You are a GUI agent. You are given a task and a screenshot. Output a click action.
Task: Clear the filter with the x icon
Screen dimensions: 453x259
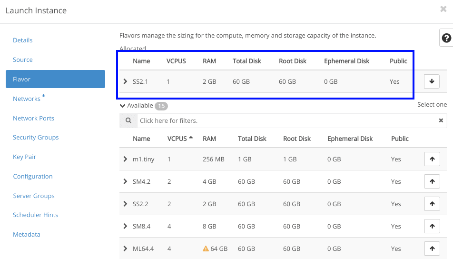(x=441, y=120)
